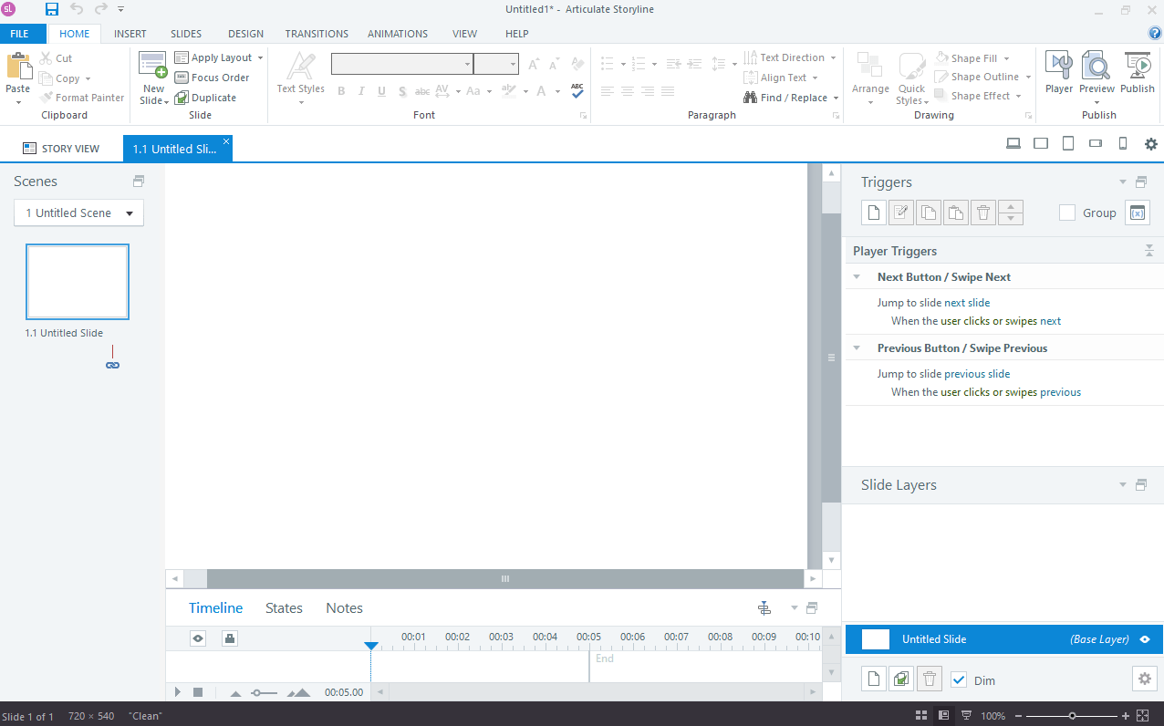Switch to the INSERT ribbon tab
This screenshot has width=1164, height=726.
[130, 33]
